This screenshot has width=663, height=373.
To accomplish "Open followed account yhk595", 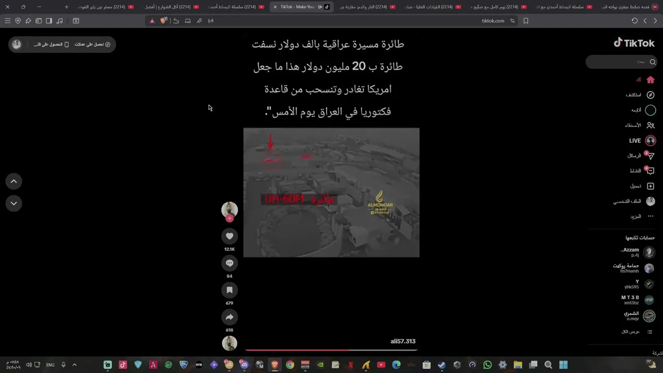I will pos(639,284).
